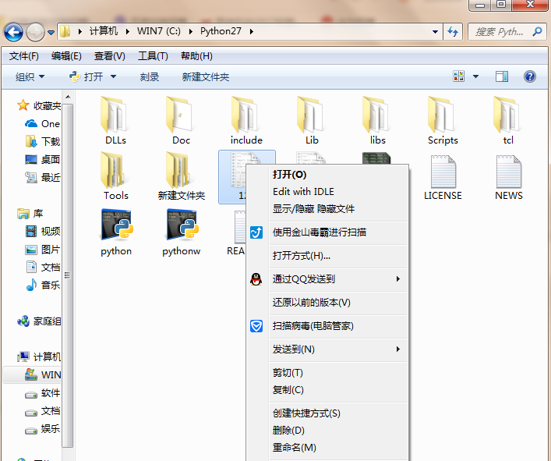Image resolution: width=551 pixels, height=461 pixels.
Task: Open the DLLs folder icon
Action: 115,115
